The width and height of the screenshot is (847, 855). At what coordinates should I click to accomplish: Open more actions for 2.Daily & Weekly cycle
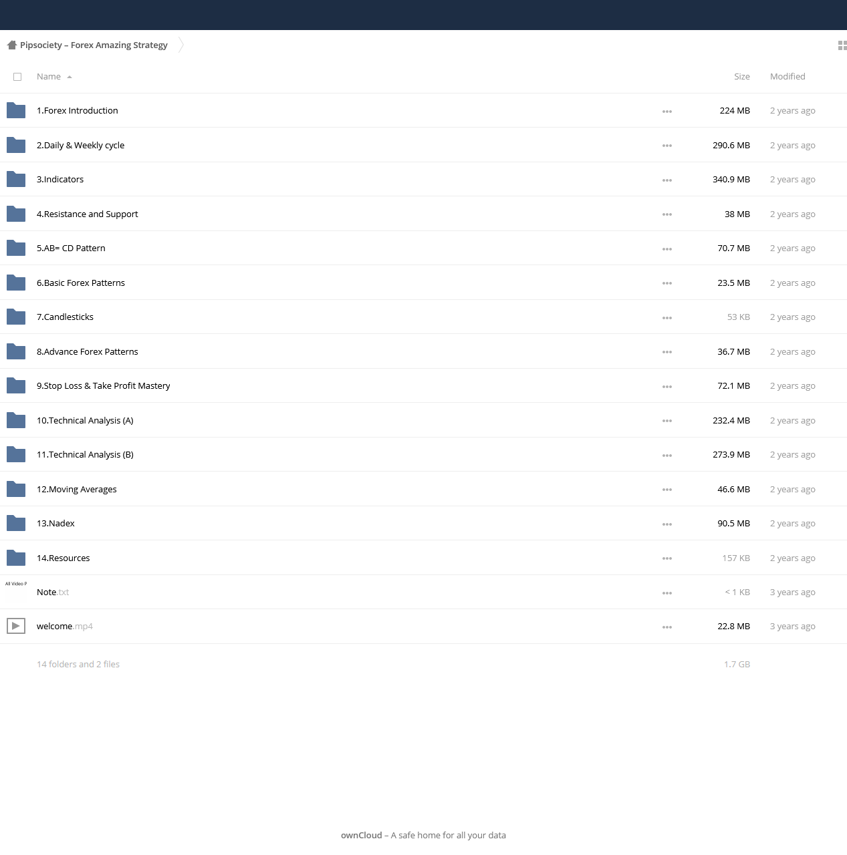pos(667,146)
